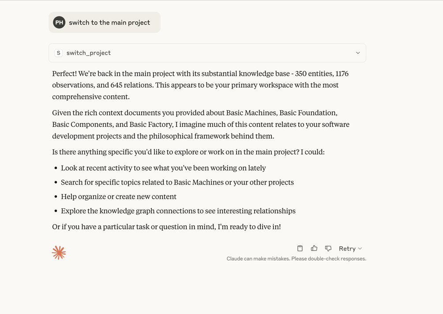This screenshot has width=443, height=314.
Task: Click the "Help organize or create new content" bullet
Action: coord(119,196)
